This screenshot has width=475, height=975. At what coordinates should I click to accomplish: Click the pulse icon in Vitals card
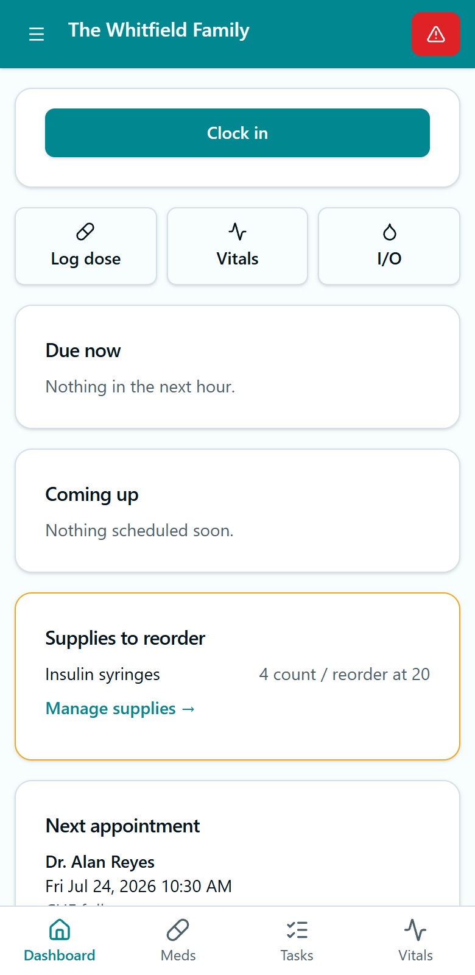pyautogui.click(x=237, y=232)
